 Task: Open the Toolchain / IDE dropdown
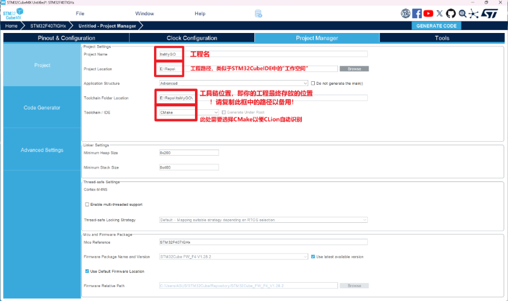point(188,112)
